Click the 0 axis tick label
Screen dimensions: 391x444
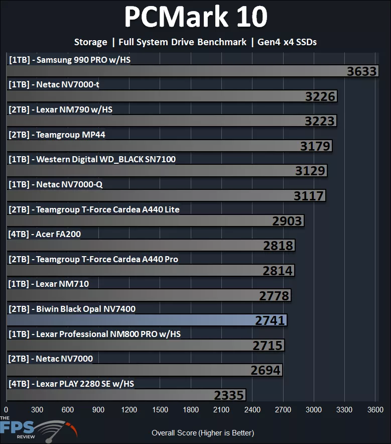tap(6, 410)
